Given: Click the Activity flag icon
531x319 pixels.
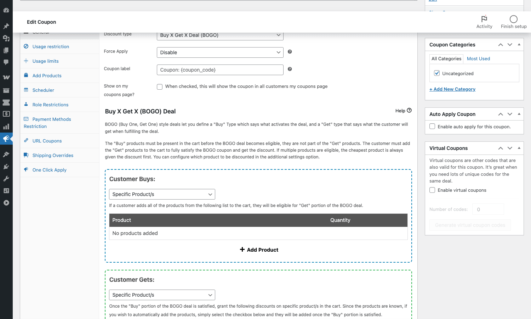Looking at the screenshot, I should coord(484,19).
